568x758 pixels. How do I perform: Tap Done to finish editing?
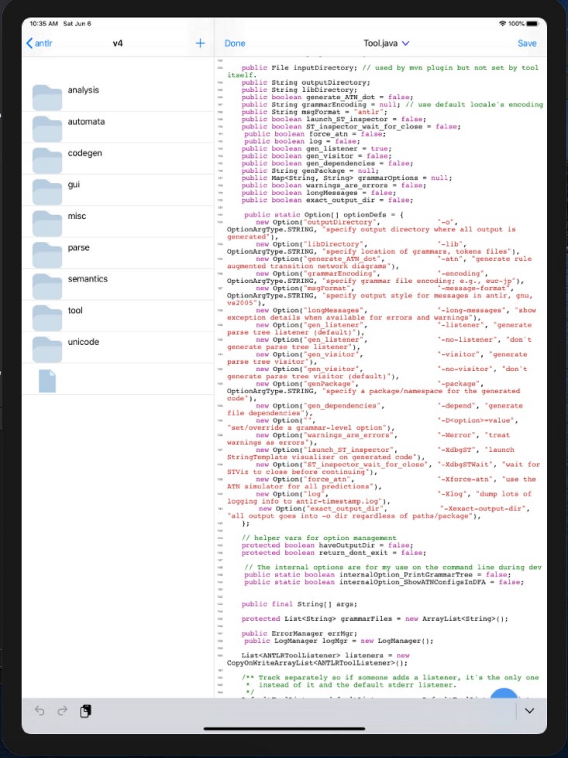click(235, 44)
